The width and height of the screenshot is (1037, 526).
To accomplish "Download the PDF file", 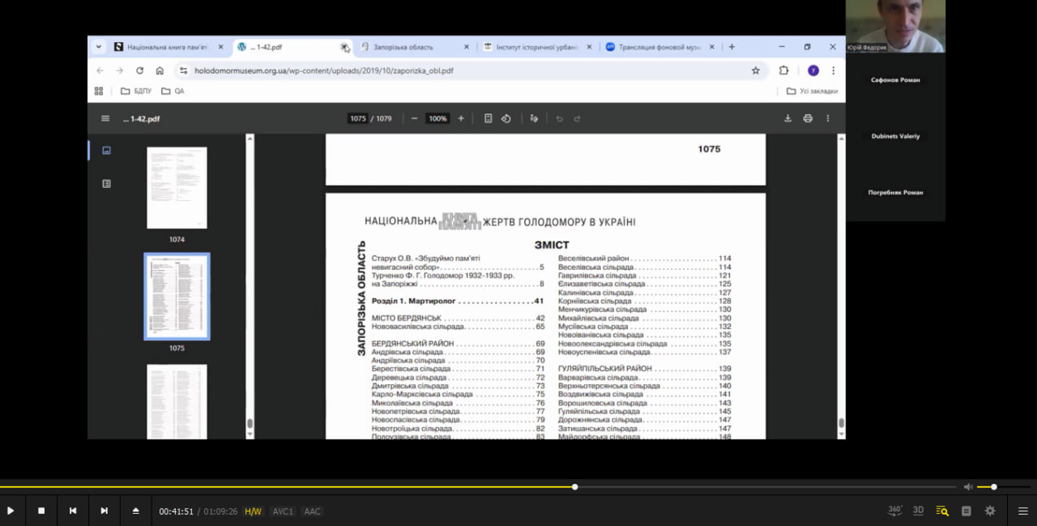I will tap(787, 118).
